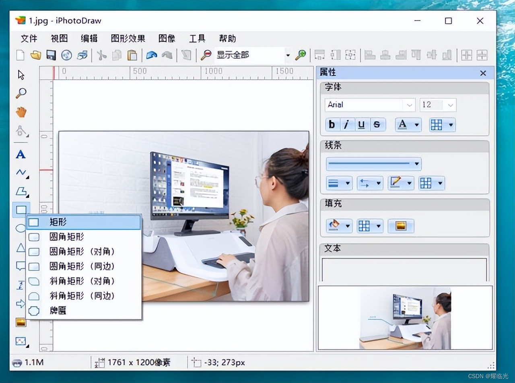Select the magnifier zoom tool in left toolbox
The height and width of the screenshot is (383, 515).
pyautogui.click(x=21, y=93)
